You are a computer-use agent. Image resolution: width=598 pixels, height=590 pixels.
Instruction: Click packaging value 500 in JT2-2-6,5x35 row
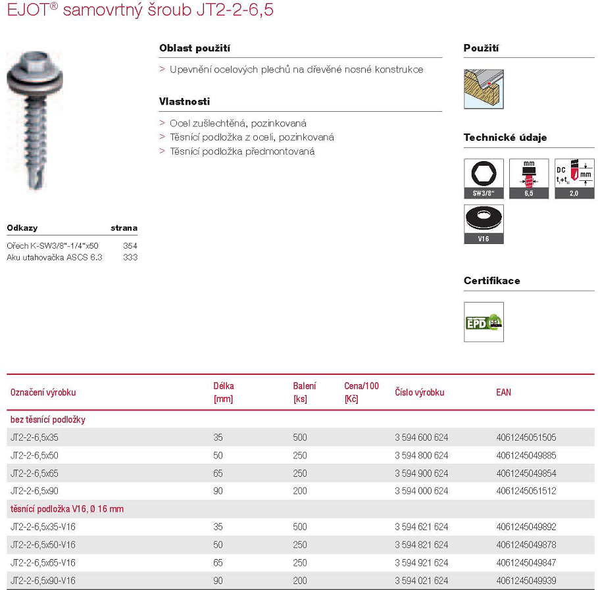(300, 437)
